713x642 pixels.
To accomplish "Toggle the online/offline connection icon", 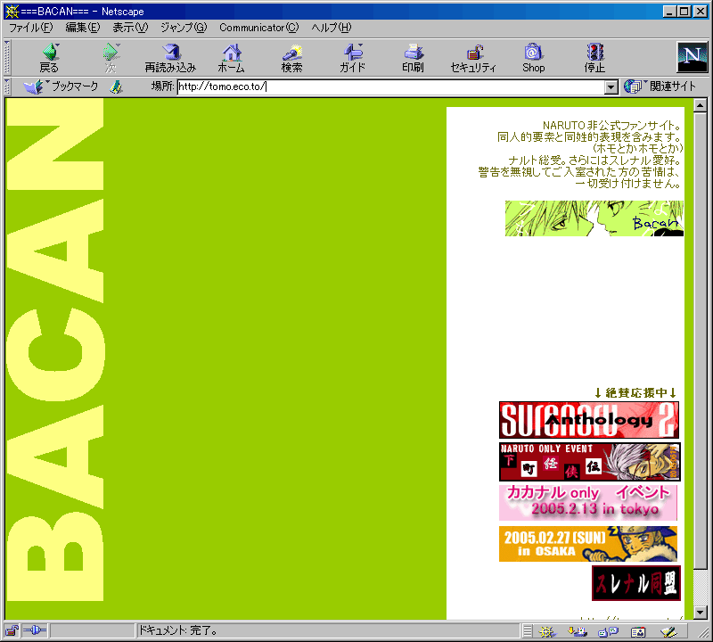I will point(35,630).
